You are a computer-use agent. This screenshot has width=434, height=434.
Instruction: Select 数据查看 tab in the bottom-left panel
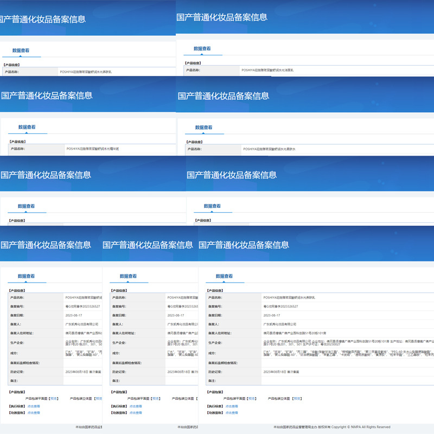tap(26, 276)
